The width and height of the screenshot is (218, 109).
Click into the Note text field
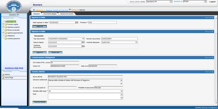84,96
